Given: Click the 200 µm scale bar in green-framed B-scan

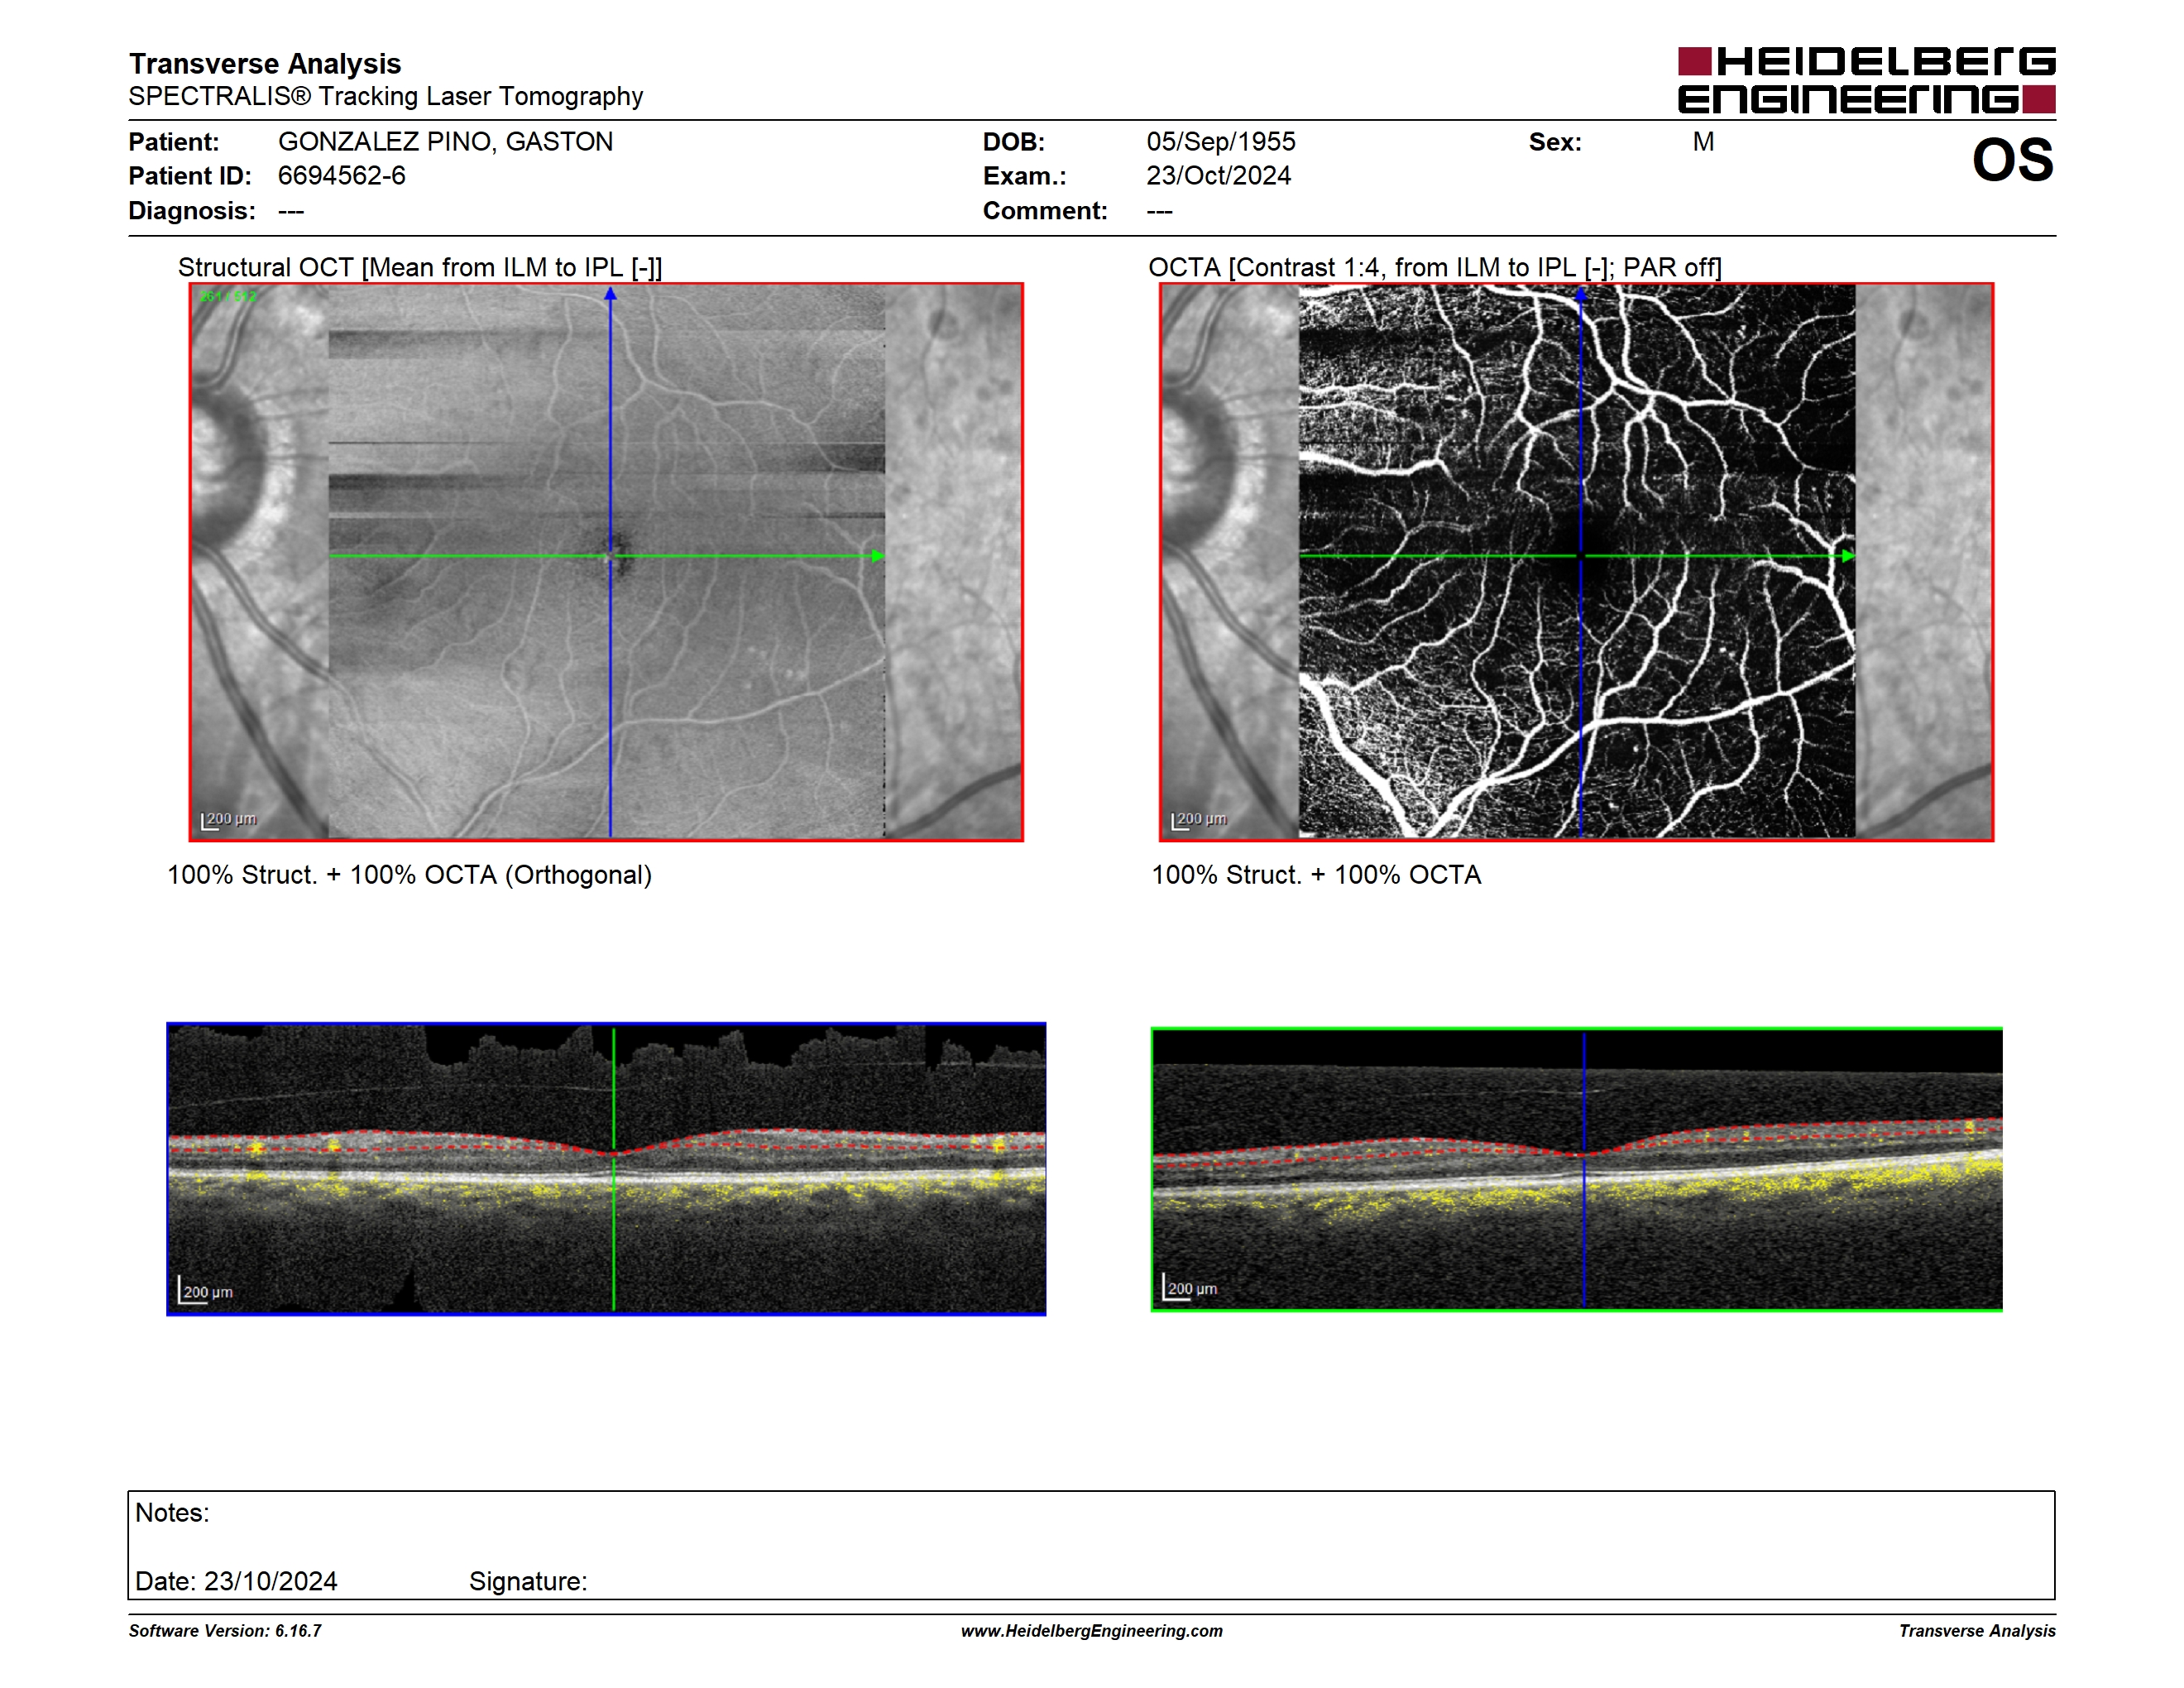Looking at the screenshot, I should (1189, 1287).
